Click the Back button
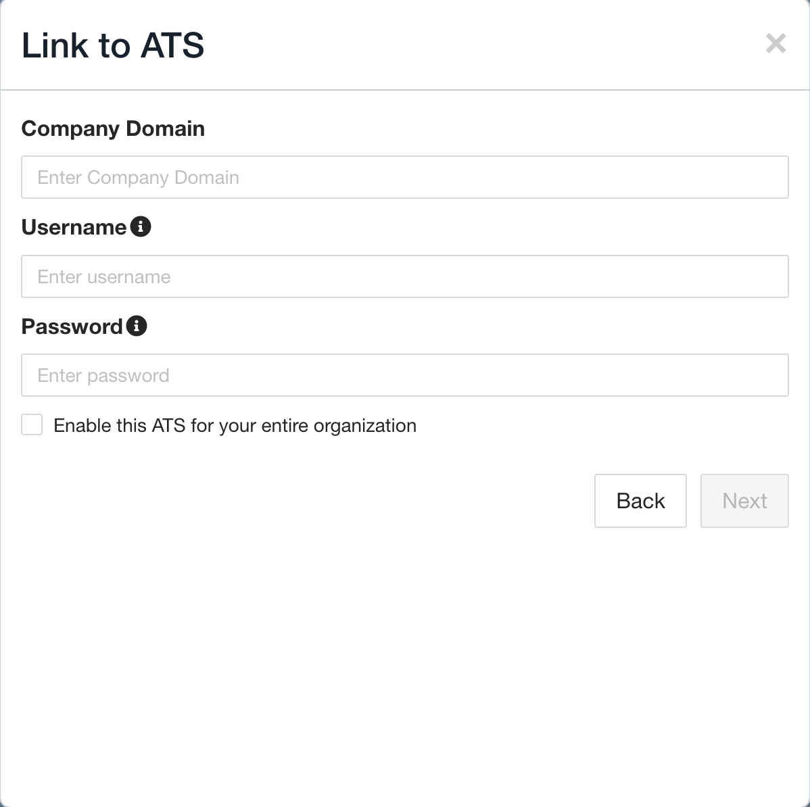 pyautogui.click(x=640, y=501)
